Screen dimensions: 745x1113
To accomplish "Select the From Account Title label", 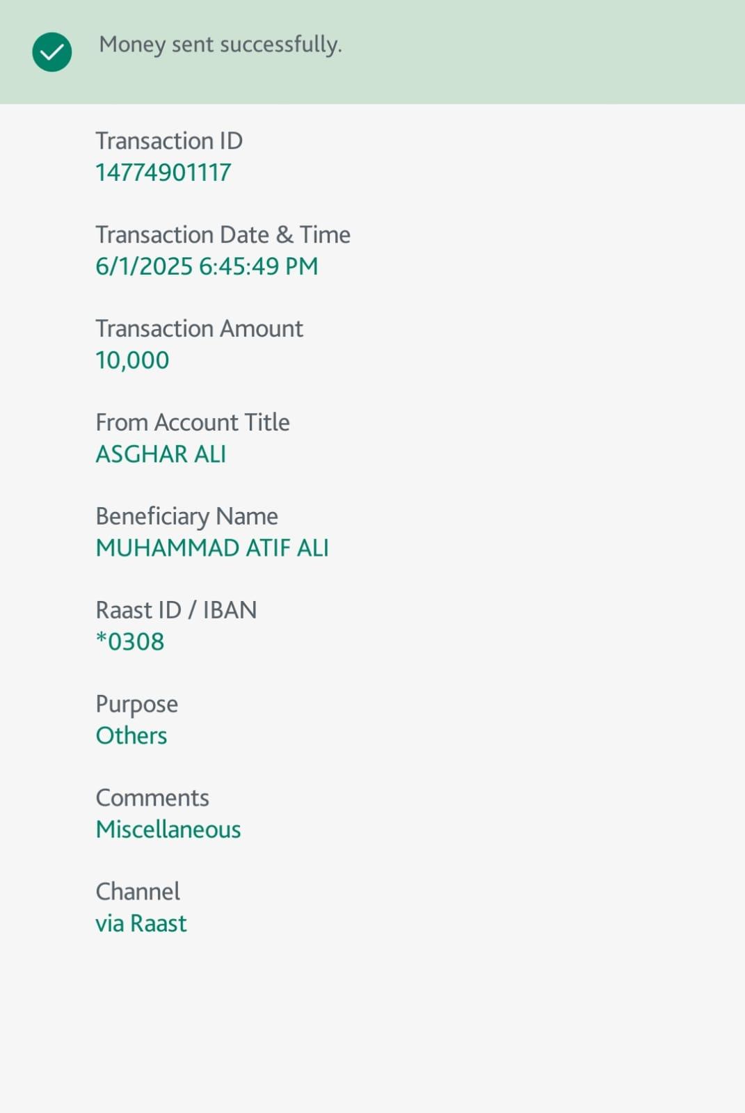I will [193, 422].
